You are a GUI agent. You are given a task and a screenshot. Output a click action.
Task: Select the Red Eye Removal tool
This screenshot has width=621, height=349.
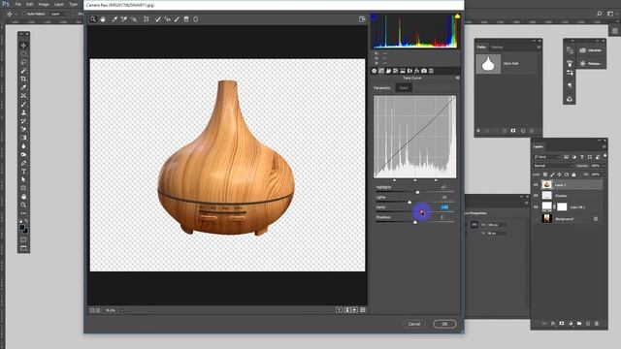(x=168, y=19)
